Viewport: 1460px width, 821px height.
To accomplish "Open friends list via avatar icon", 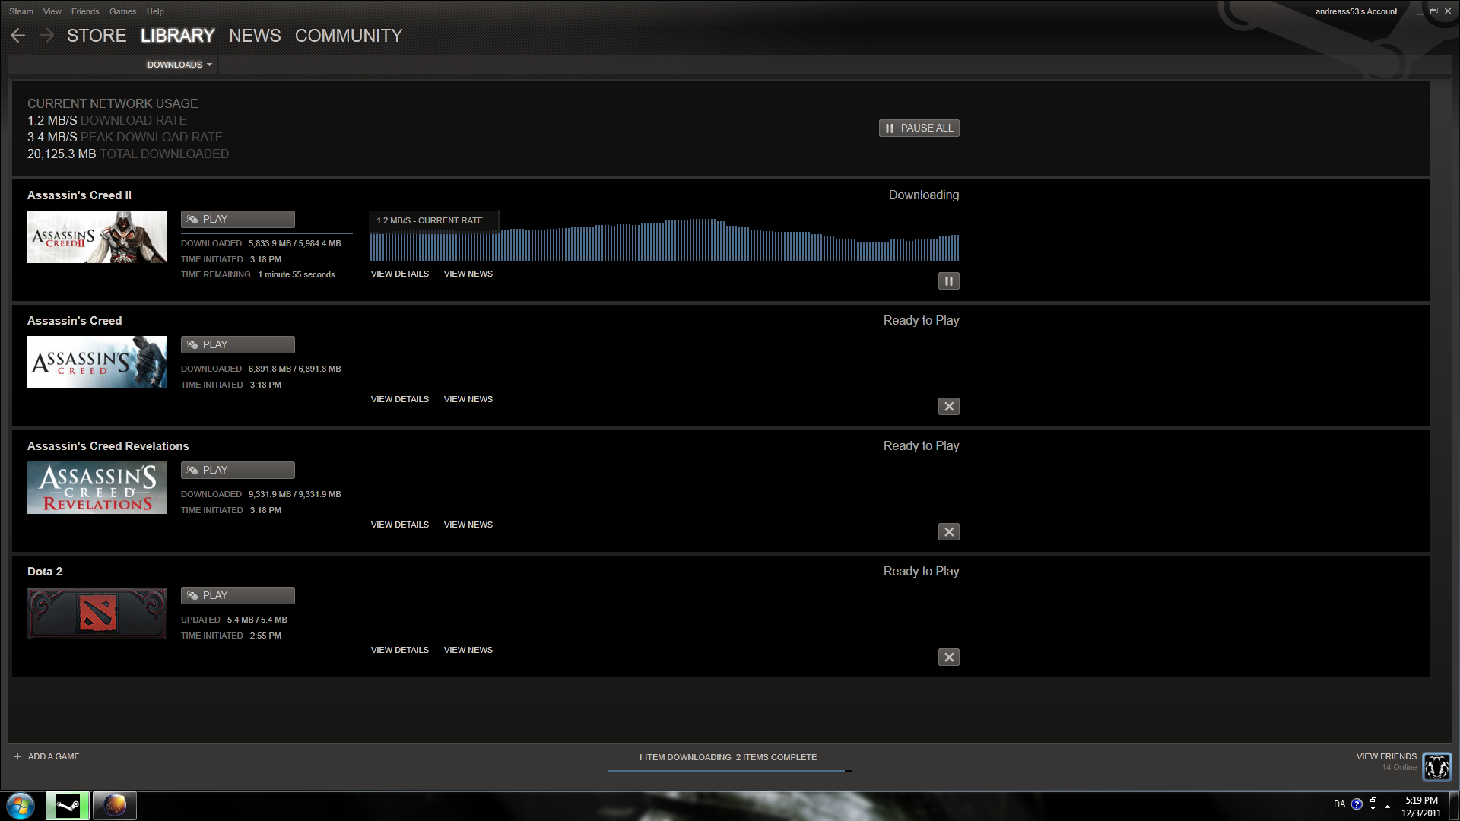I will [1436, 767].
